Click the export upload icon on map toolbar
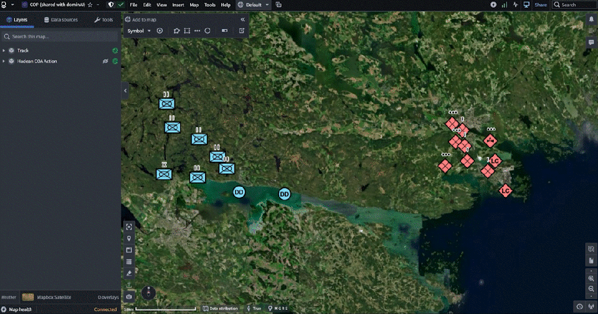Screen dimensions: 598x314 129,285
